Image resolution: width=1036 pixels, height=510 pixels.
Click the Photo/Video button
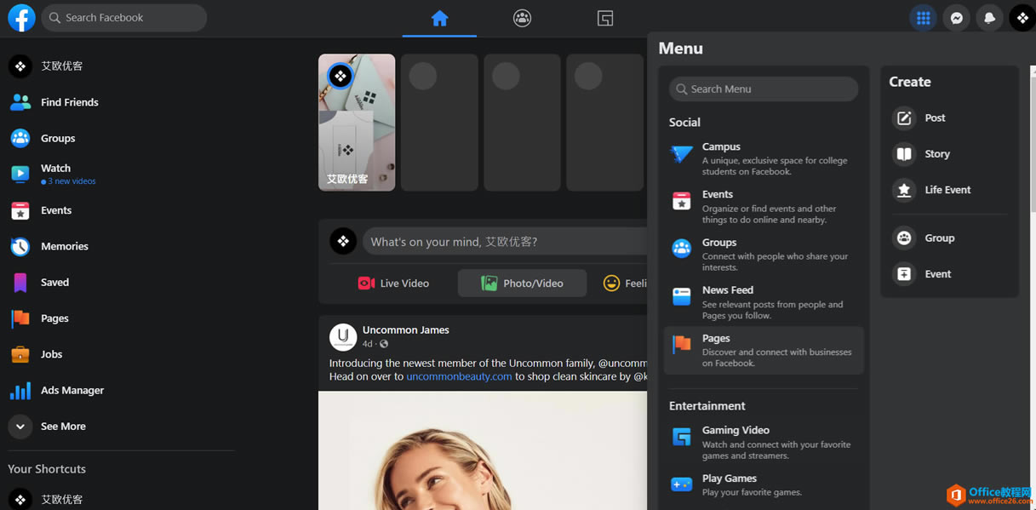coord(522,284)
